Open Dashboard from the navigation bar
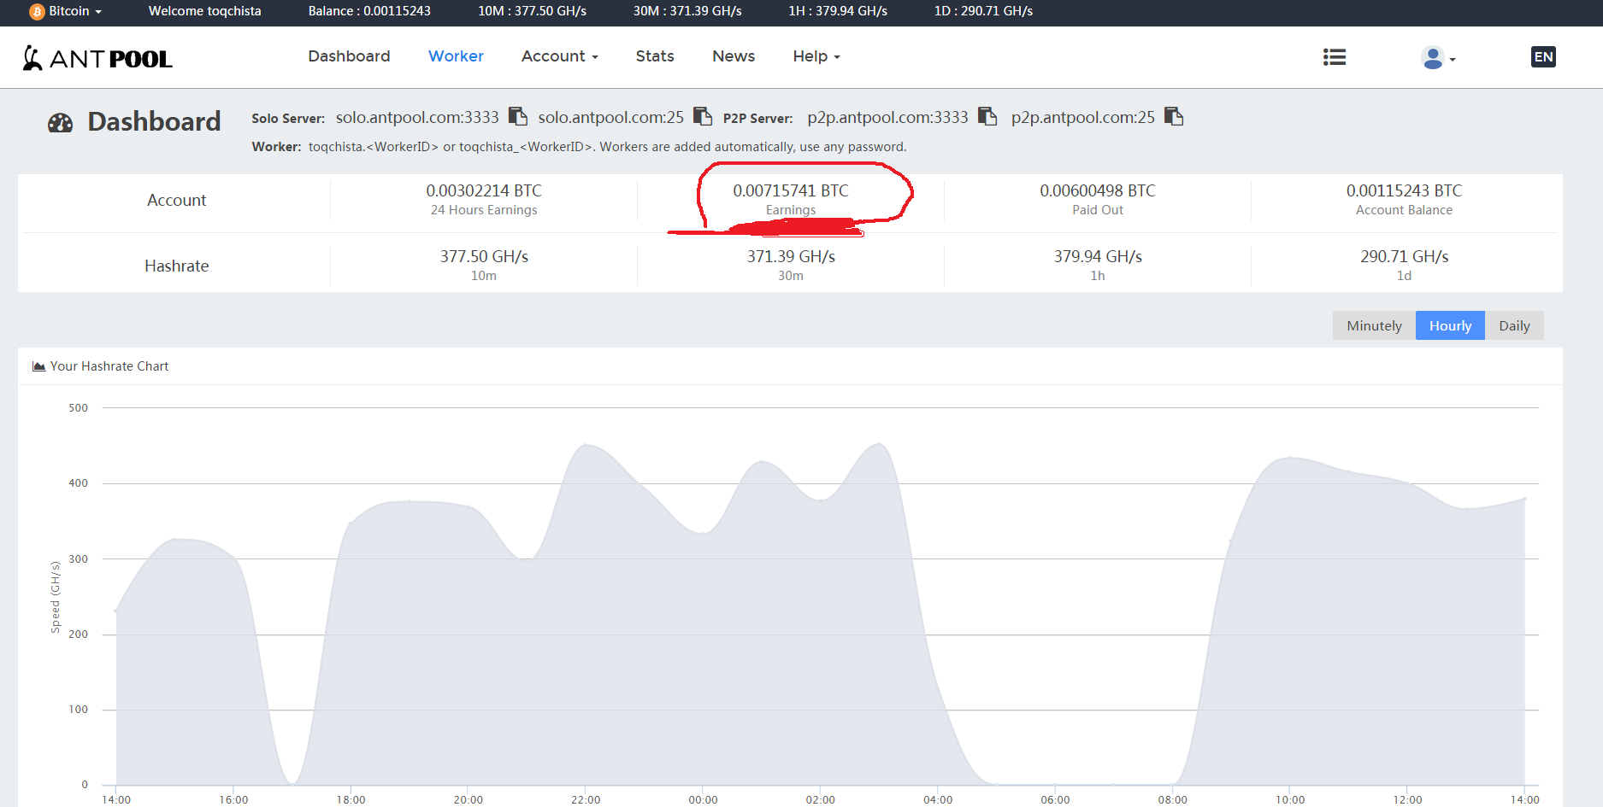Image resolution: width=1603 pixels, height=807 pixels. pos(349,56)
